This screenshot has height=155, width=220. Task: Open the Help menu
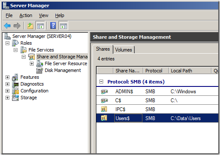(x=60, y=15)
